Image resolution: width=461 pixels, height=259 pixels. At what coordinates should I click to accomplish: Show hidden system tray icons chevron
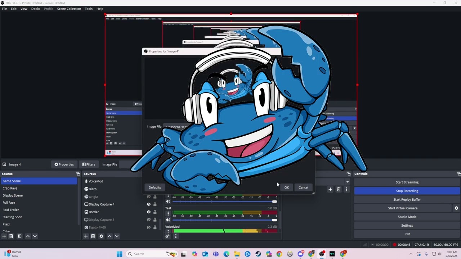point(411,254)
